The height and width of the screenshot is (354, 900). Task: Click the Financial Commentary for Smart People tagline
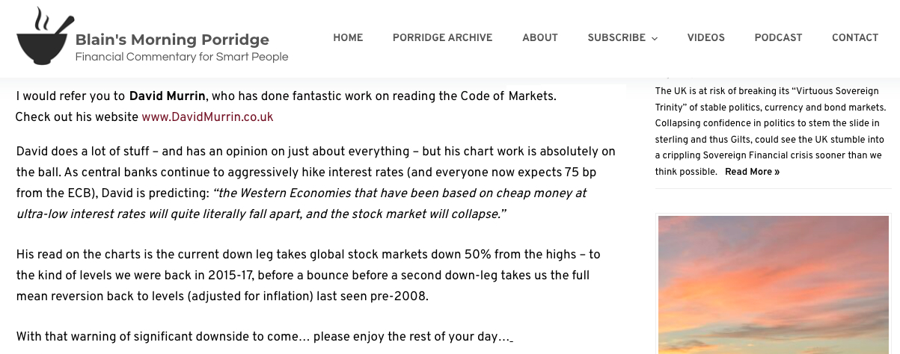[x=182, y=57]
